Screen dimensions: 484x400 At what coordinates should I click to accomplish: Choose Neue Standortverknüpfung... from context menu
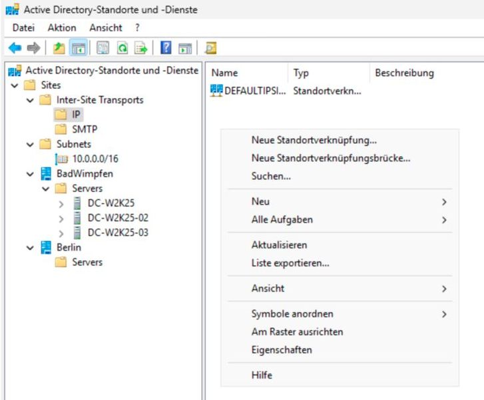pyautogui.click(x=340, y=140)
